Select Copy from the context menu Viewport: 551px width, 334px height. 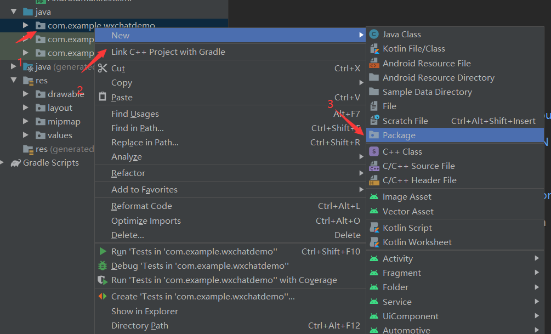click(230, 83)
